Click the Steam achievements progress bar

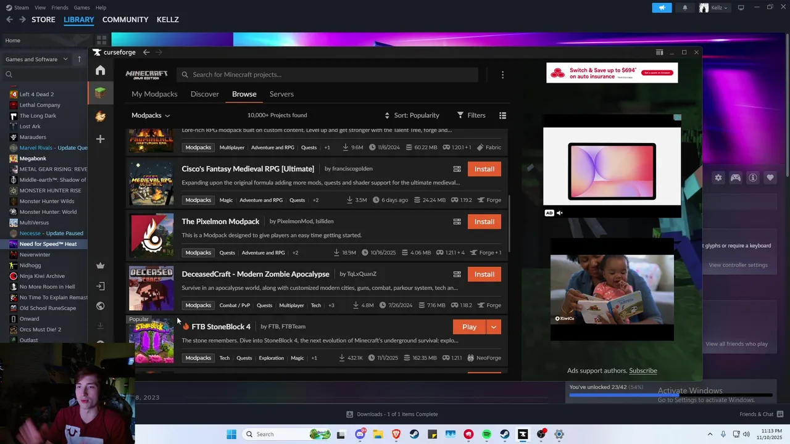(670, 395)
